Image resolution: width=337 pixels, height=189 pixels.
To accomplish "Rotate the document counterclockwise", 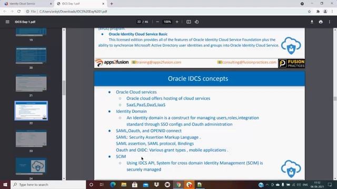I will tap(196, 22).
